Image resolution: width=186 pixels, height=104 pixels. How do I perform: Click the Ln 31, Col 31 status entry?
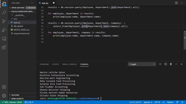135,102
